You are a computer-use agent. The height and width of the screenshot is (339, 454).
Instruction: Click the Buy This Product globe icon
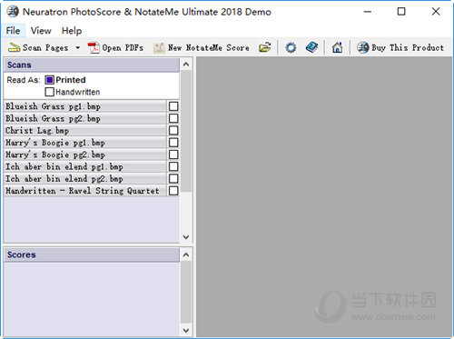362,47
